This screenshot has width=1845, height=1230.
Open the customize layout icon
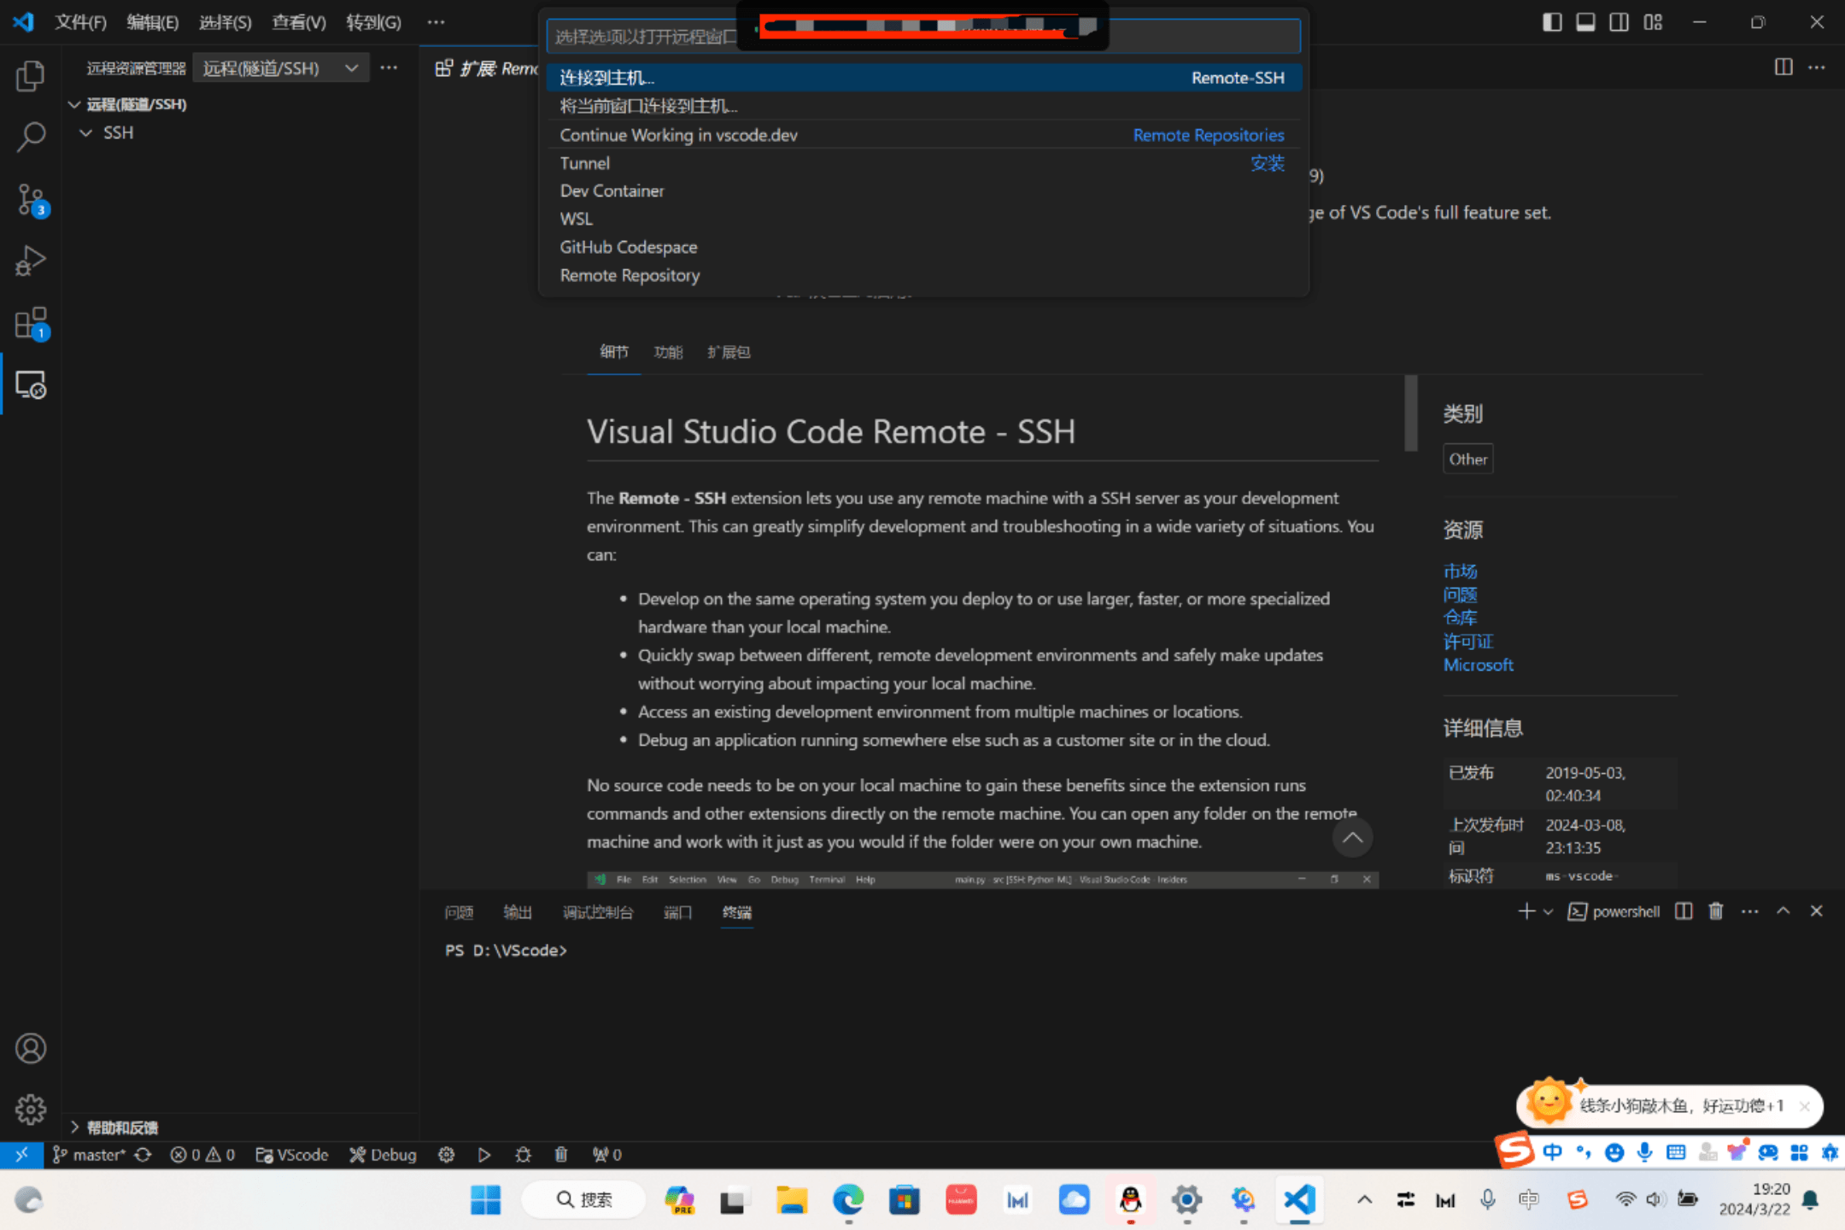(1653, 22)
